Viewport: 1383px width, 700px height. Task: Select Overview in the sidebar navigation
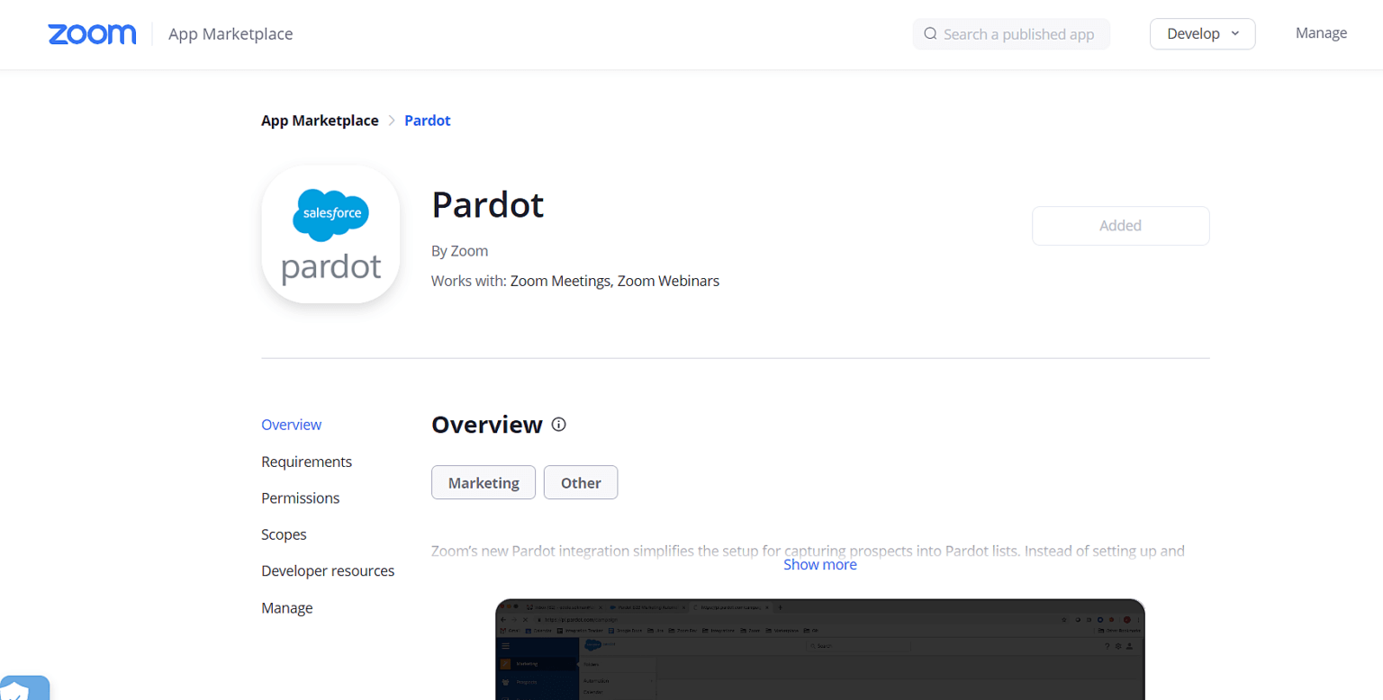[x=291, y=424]
